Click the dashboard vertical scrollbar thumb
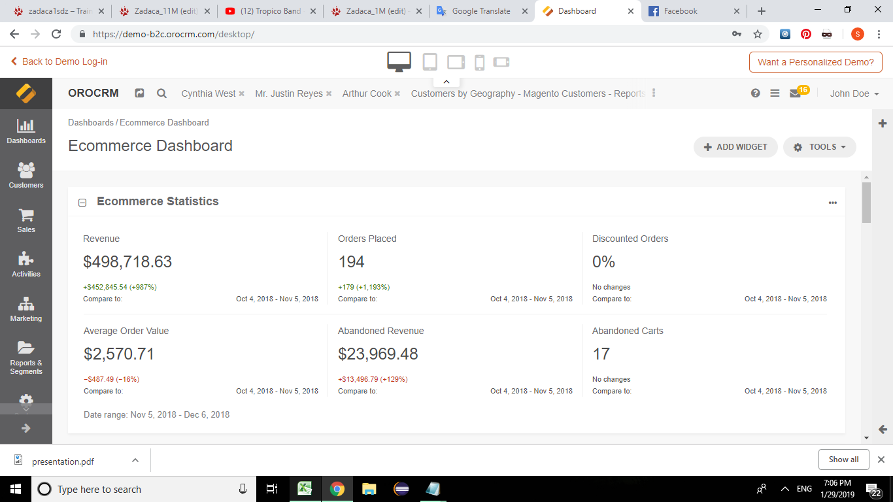 pos(866,203)
